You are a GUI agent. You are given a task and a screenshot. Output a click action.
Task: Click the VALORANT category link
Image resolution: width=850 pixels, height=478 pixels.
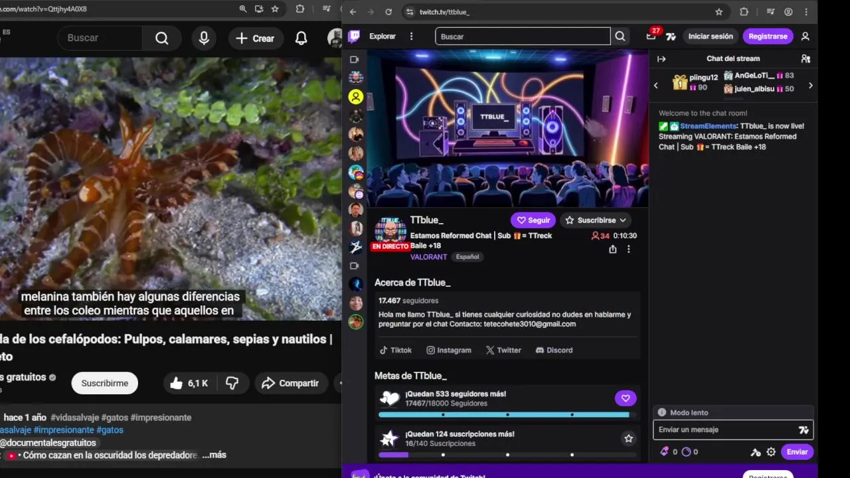tap(428, 257)
